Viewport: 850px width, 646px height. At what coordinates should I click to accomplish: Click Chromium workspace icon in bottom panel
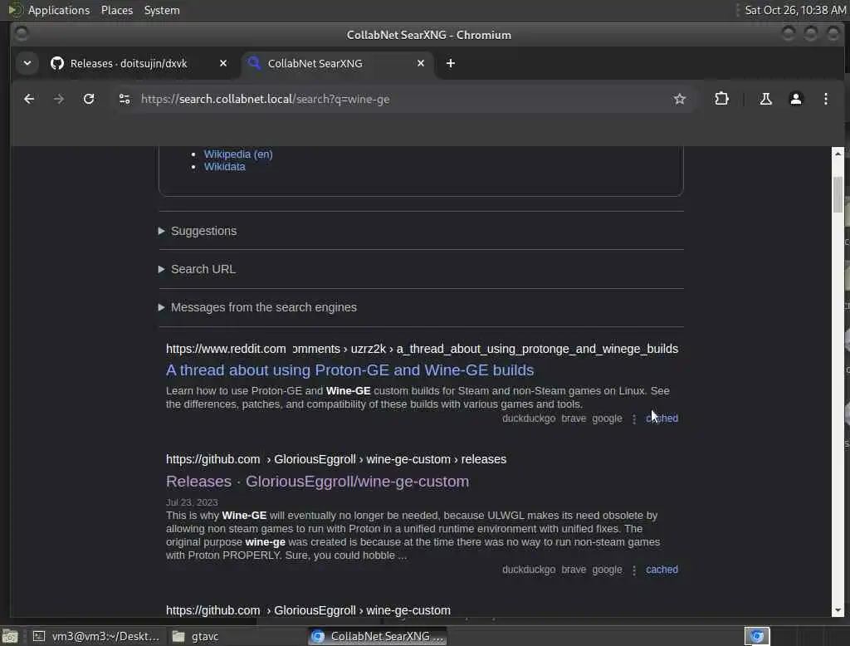pos(757,636)
